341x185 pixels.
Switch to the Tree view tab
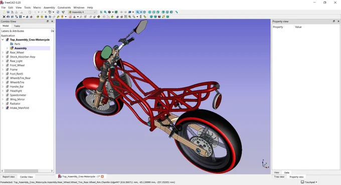click(x=279, y=177)
